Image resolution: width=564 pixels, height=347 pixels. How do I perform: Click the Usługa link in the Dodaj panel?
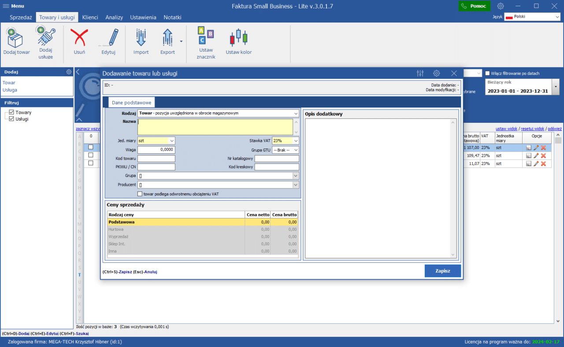coord(10,90)
